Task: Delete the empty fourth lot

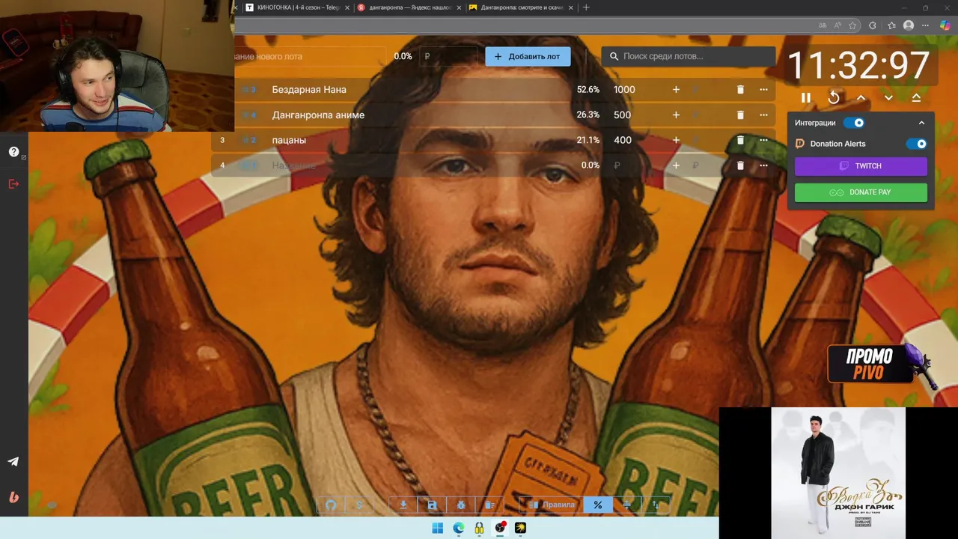Action: [x=740, y=165]
